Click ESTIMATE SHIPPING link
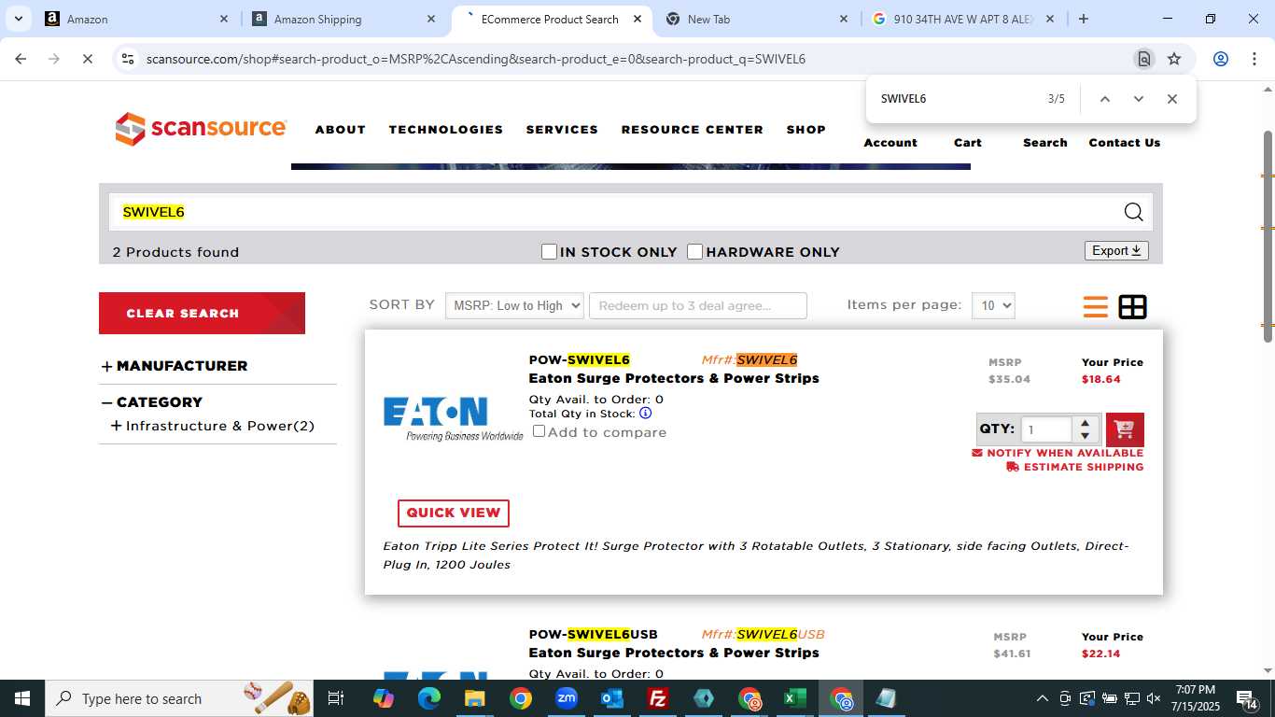 tap(1075, 467)
